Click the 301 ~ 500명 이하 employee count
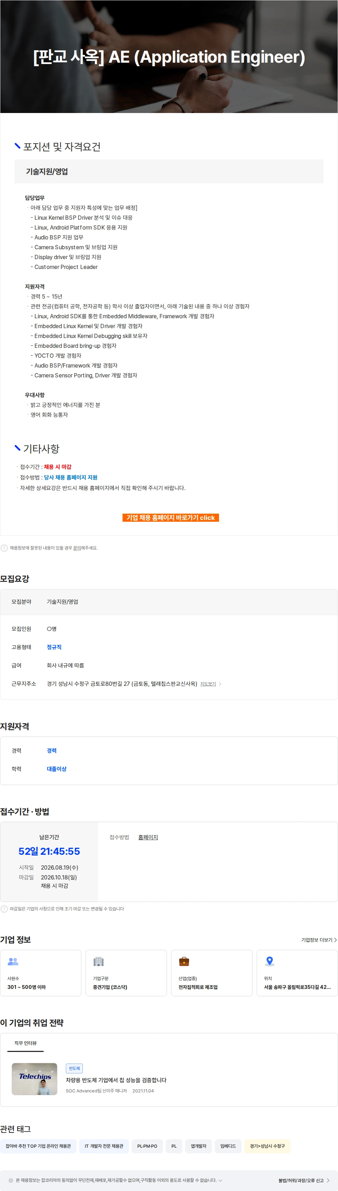 tap(26, 987)
